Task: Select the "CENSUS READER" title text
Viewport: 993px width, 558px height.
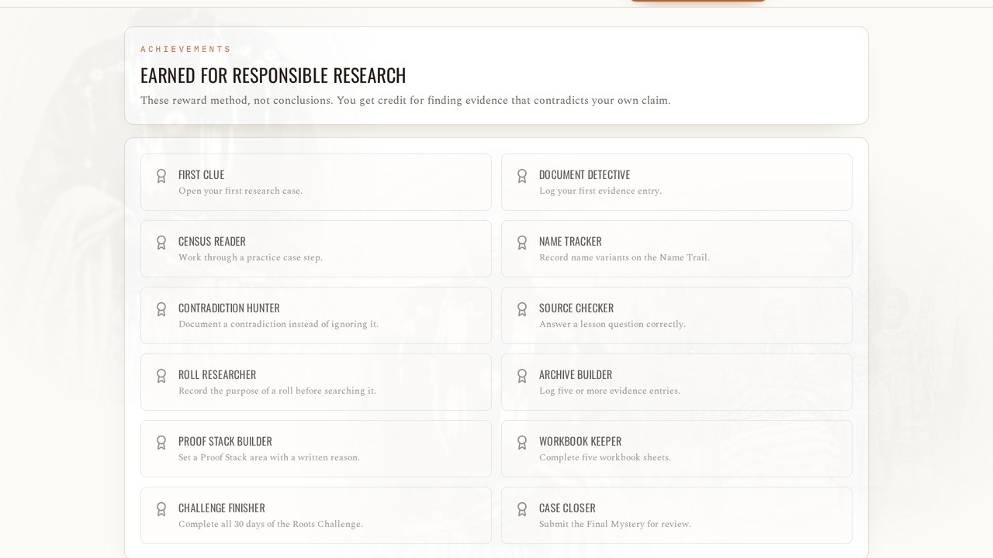Action: click(212, 242)
